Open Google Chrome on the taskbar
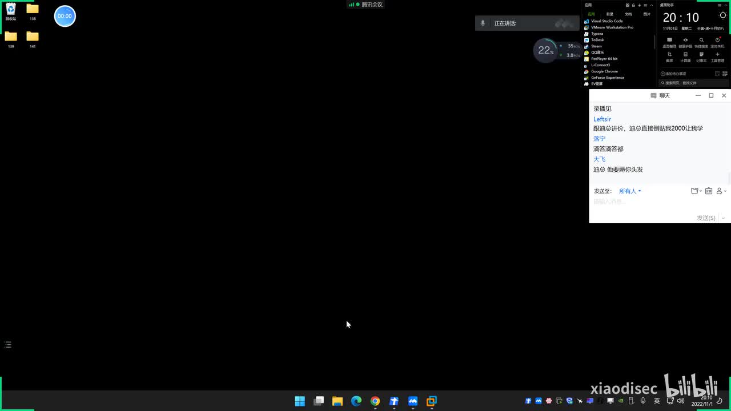 point(375,401)
